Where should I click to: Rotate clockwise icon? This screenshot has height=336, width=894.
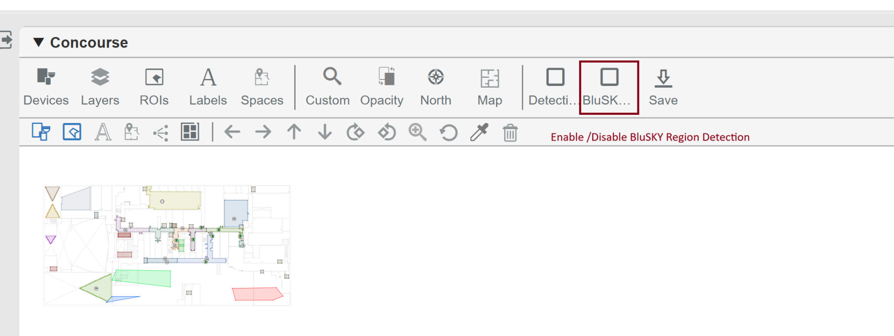tap(356, 132)
